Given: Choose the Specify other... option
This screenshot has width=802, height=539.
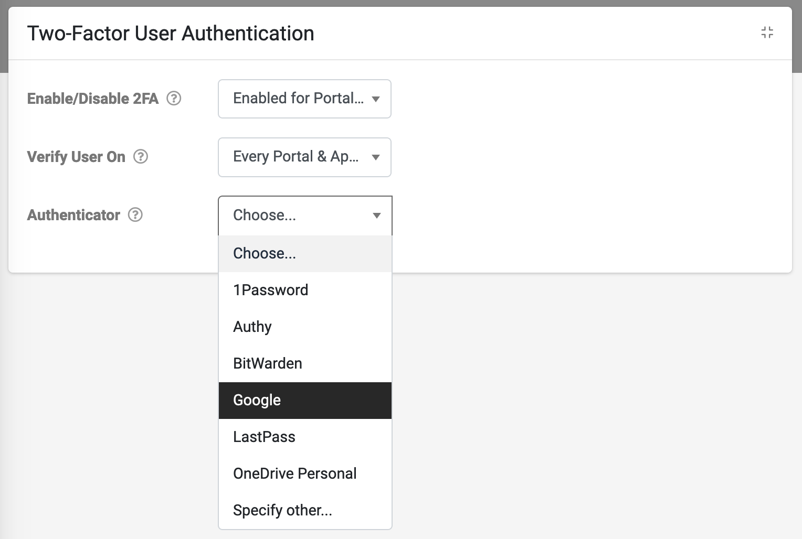Looking at the screenshot, I should [305, 511].
